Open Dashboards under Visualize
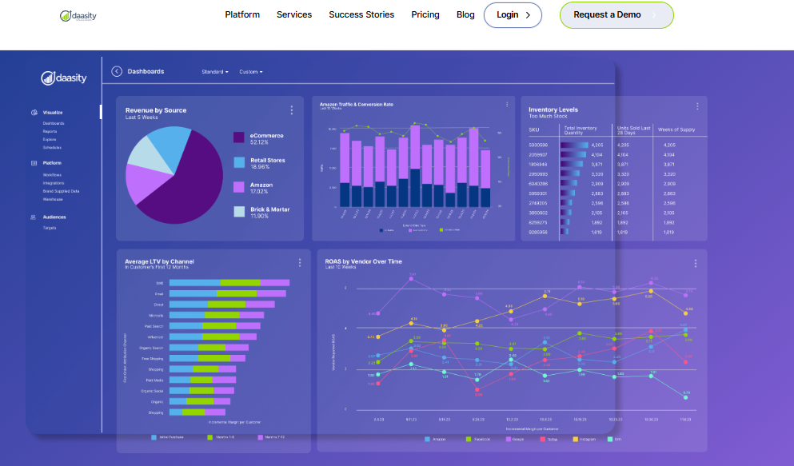Viewport: 794px width, 466px height. [x=53, y=123]
